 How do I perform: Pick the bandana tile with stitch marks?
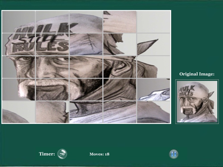[86, 44]
